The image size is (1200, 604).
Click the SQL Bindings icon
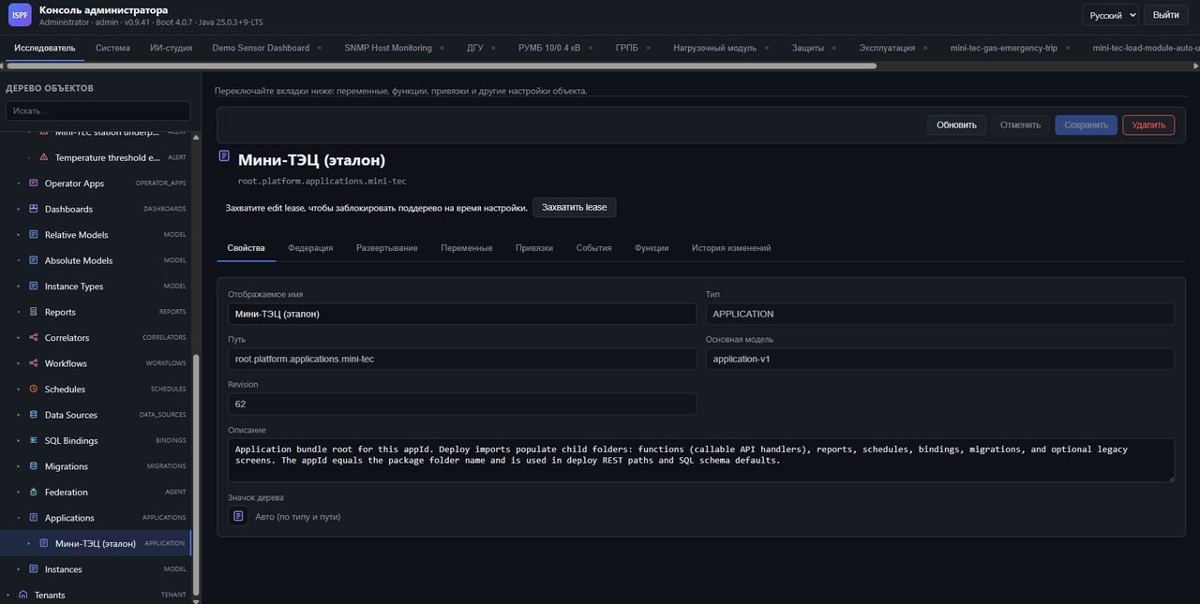click(34, 441)
